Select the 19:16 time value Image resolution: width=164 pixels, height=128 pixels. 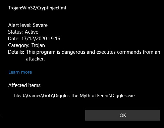pos(54,39)
